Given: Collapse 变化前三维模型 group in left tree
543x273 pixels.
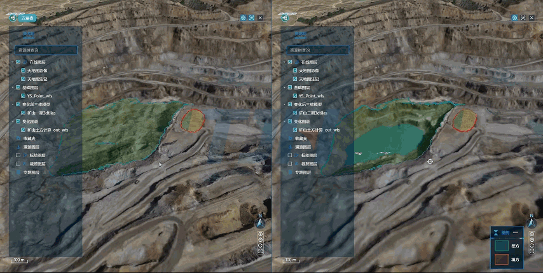Looking at the screenshot, I should point(11,104).
